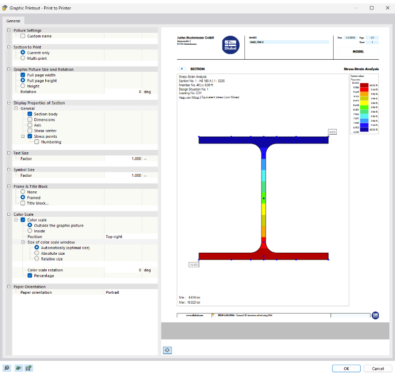
Task: Click the save settings icon at bottom left
Action: (29, 368)
